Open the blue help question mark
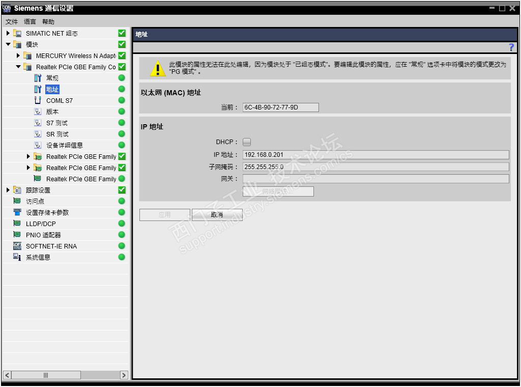 pos(511,47)
